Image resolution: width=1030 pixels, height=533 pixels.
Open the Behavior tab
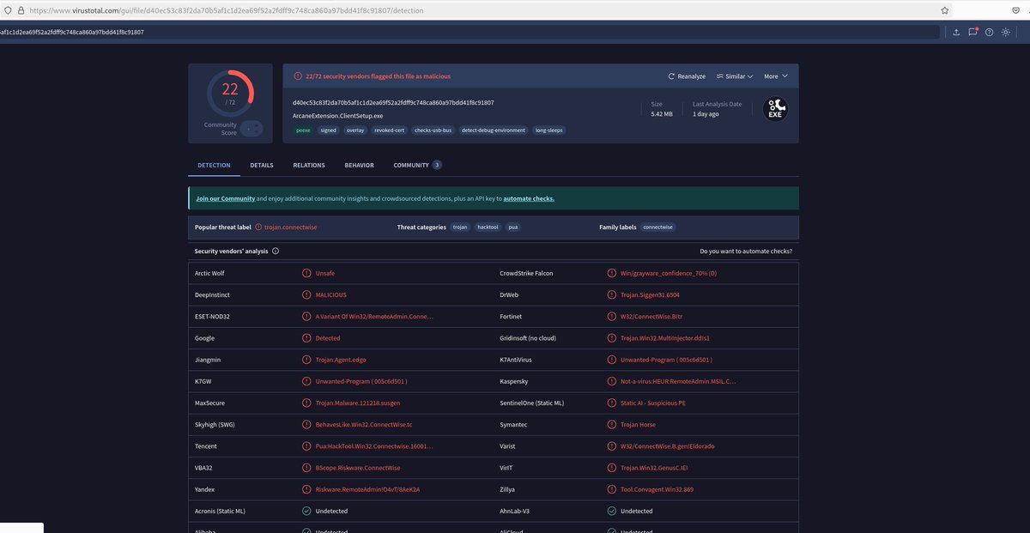359,165
